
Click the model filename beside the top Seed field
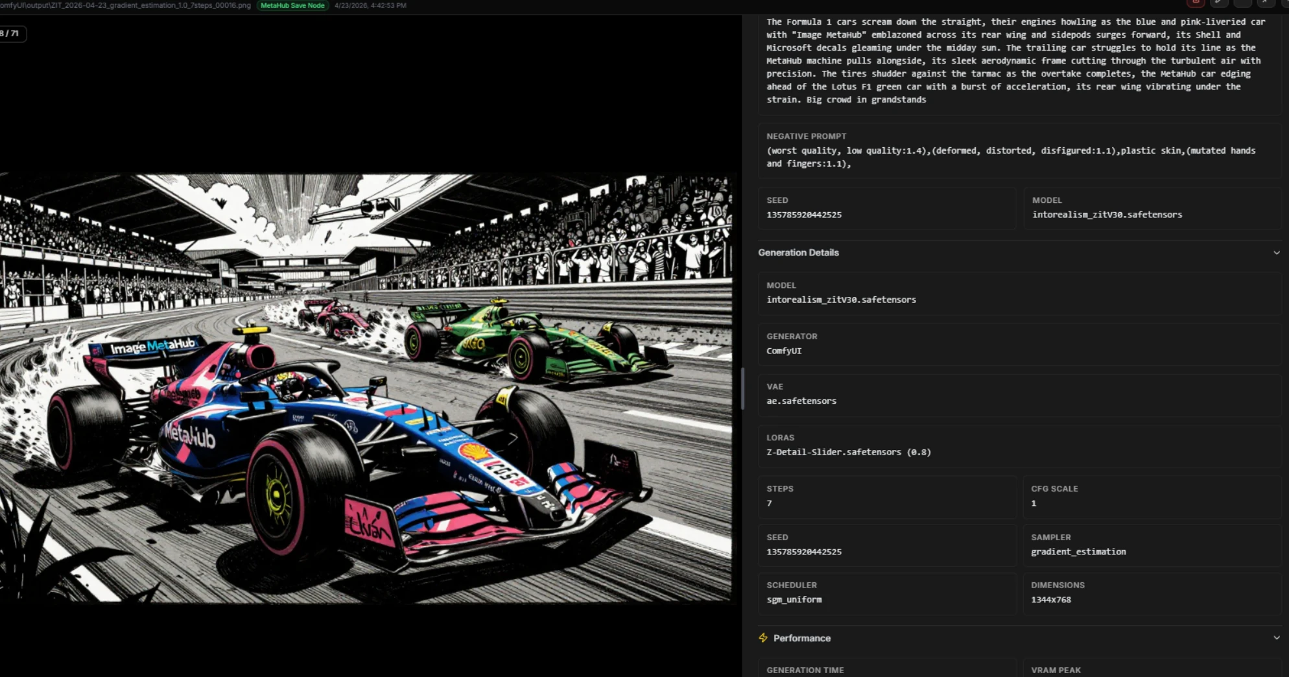[1107, 215]
